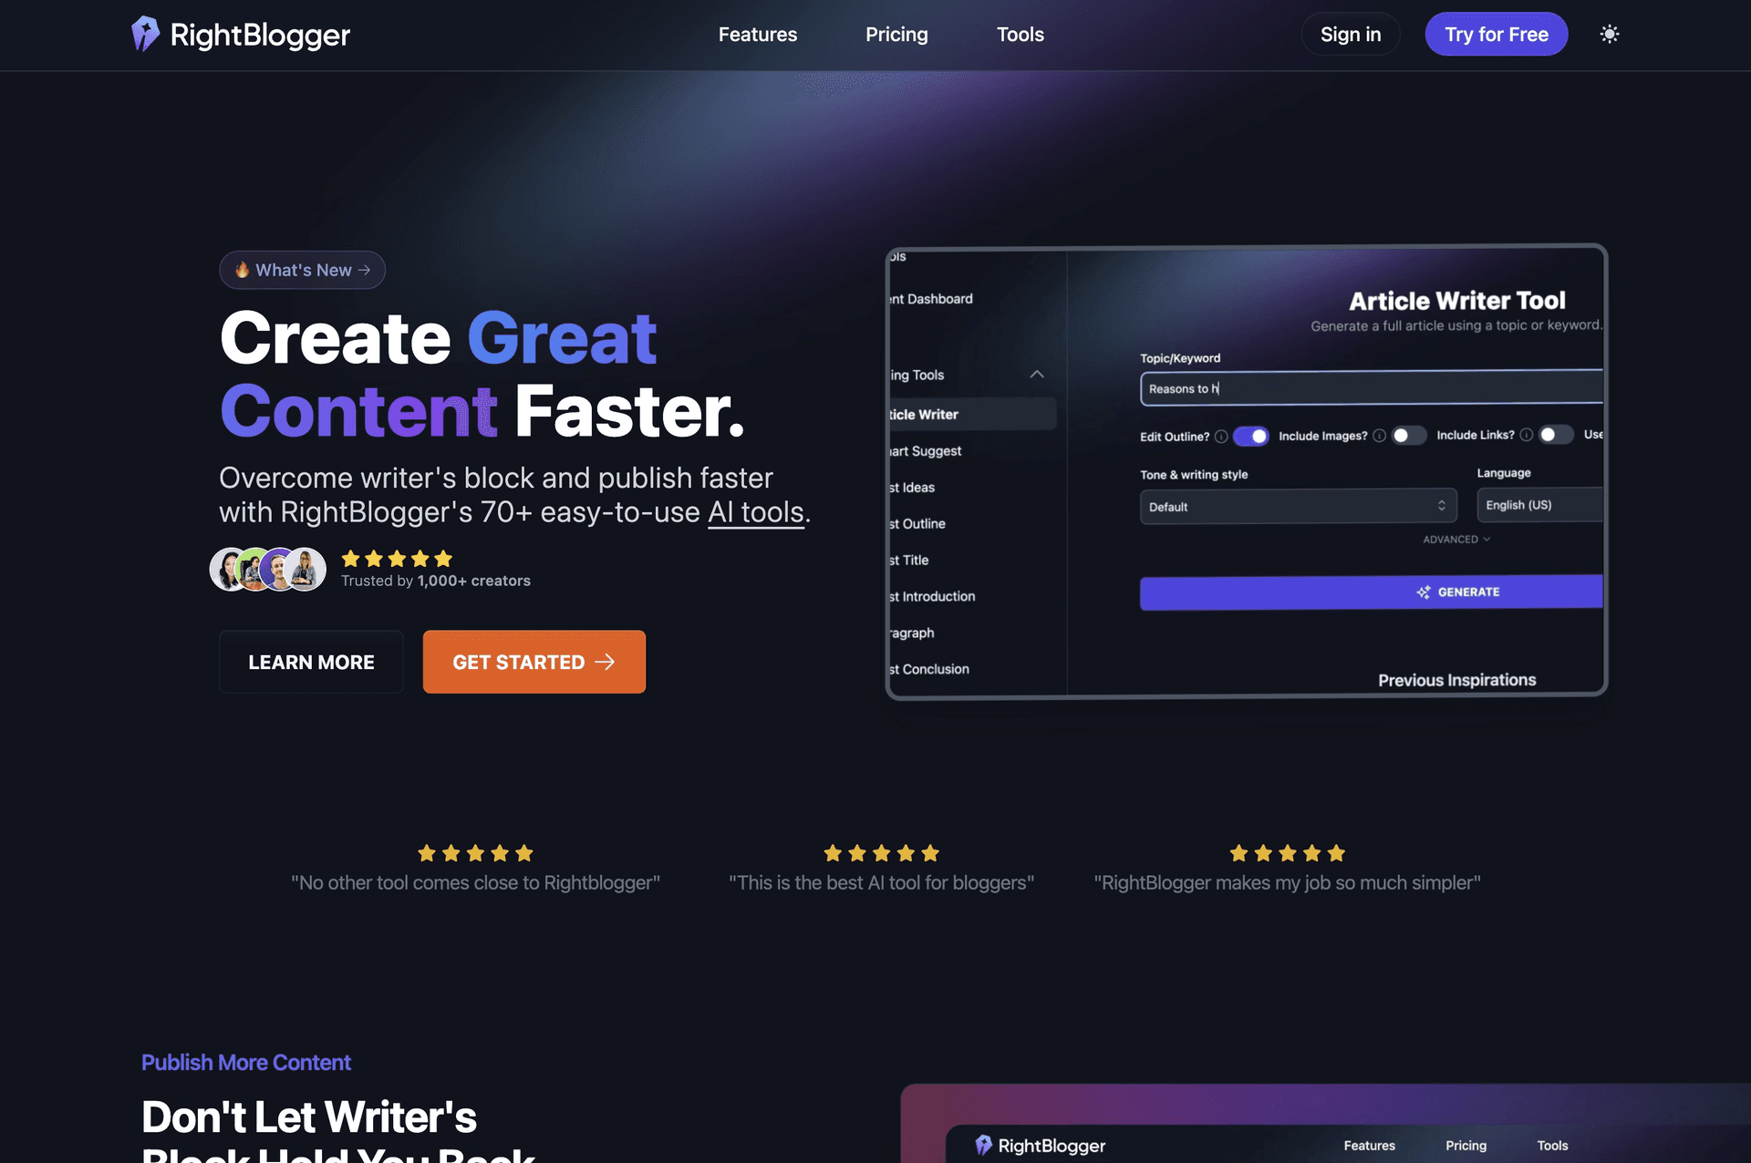The width and height of the screenshot is (1751, 1163).
Task: Open the What's New badge link
Action: tap(302, 270)
